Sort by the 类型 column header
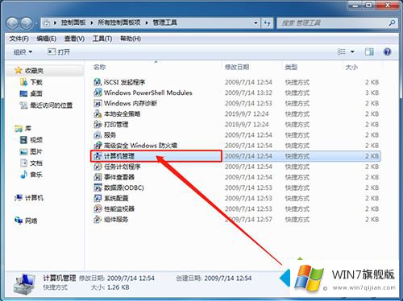This screenshot has height=301, width=403. (291, 67)
